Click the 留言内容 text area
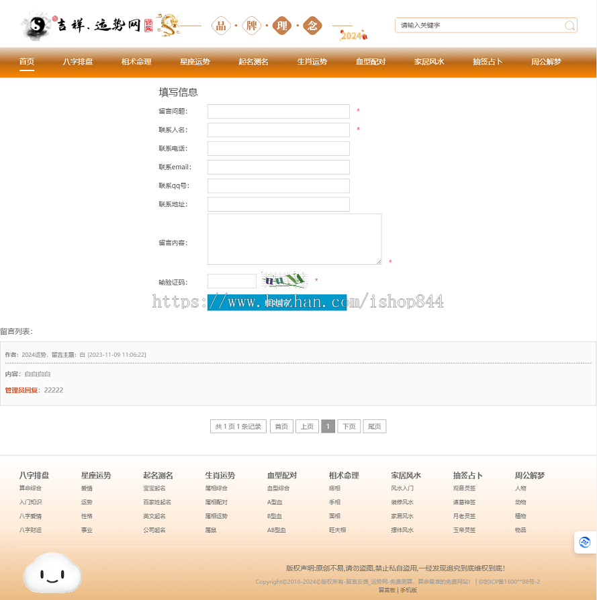The width and height of the screenshot is (597, 600). (x=295, y=239)
